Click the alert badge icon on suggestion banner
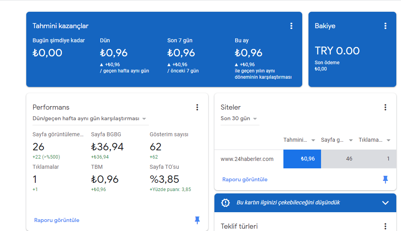The height and width of the screenshot is (231, 401). (x=225, y=203)
